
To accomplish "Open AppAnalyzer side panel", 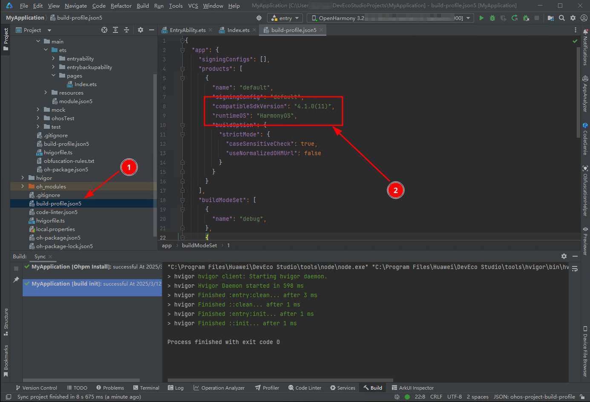I will pyautogui.click(x=585, y=94).
